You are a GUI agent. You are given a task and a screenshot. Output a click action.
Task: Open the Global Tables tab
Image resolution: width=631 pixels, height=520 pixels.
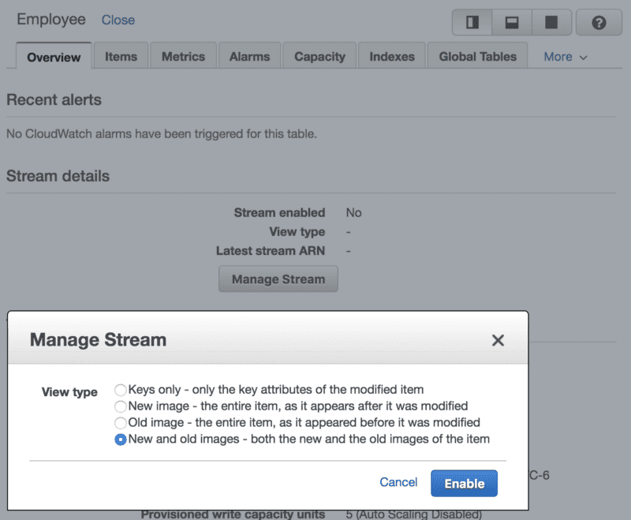[477, 57]
